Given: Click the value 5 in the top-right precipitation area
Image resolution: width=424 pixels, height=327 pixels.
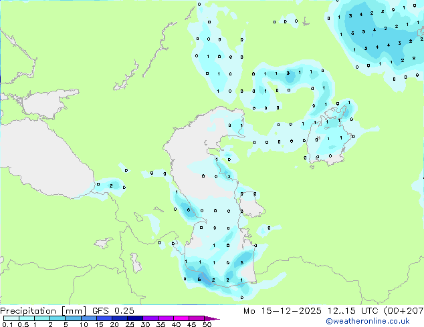Looking at the screenshot, I should pos(364,31).
